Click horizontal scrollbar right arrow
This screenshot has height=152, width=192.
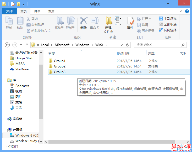pos(188,141)
